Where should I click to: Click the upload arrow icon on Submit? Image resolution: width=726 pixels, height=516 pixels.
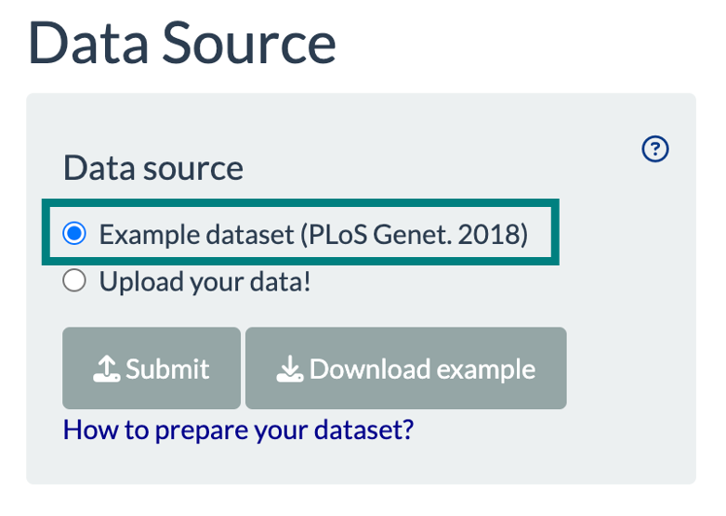(107, 370)
